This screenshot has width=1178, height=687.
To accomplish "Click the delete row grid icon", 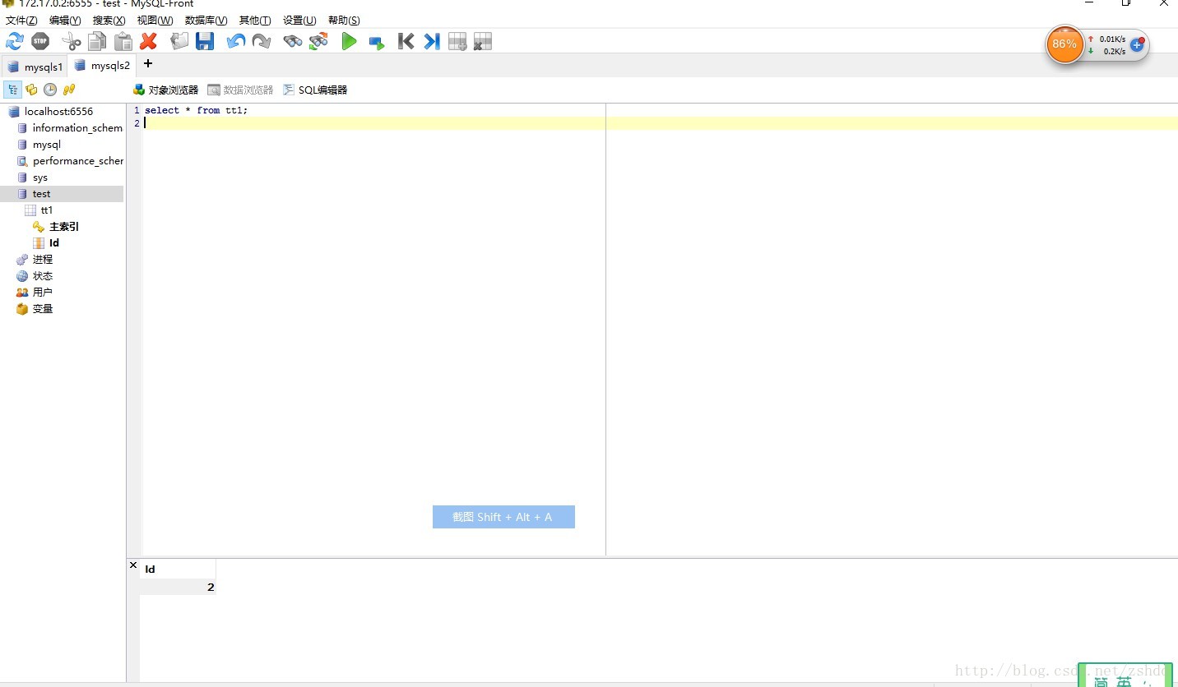I will [x=483, y=41].
